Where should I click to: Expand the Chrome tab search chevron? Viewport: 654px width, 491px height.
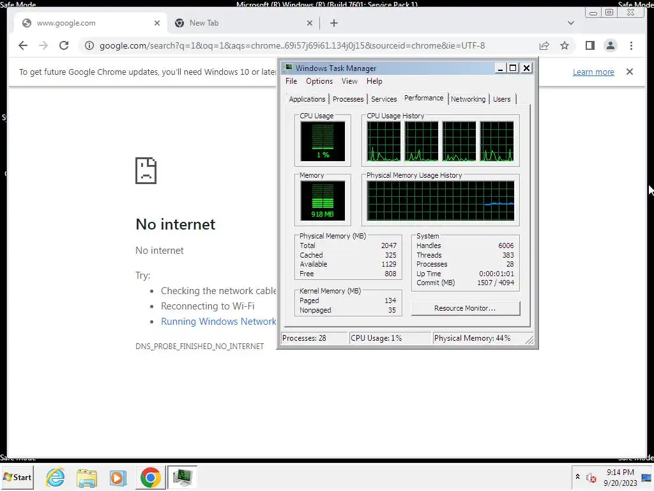(x=571, y=23)
